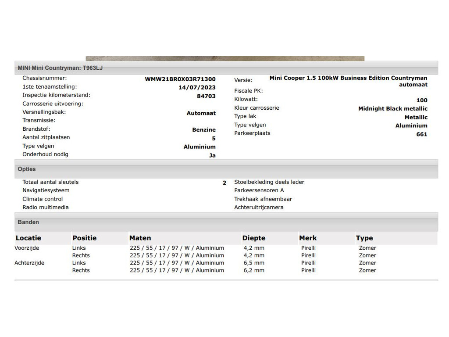449x337 pixels.
Task: Click the Opties section header
Action: (226, 169)
